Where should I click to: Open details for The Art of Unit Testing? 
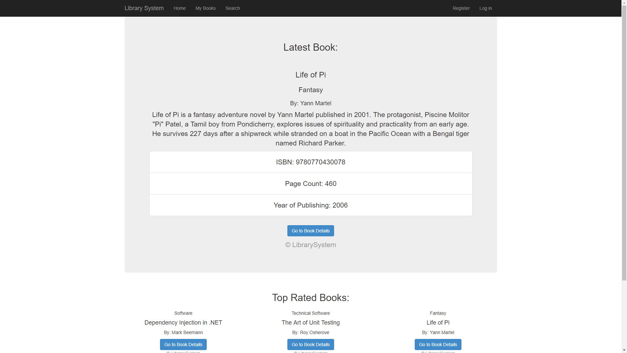311,345
